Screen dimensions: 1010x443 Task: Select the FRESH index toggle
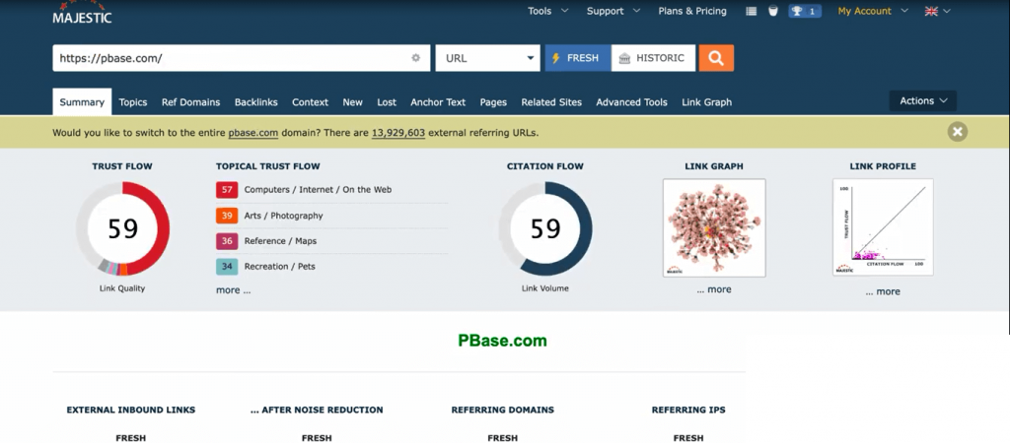pyautogui.click(x=578, y=58)
